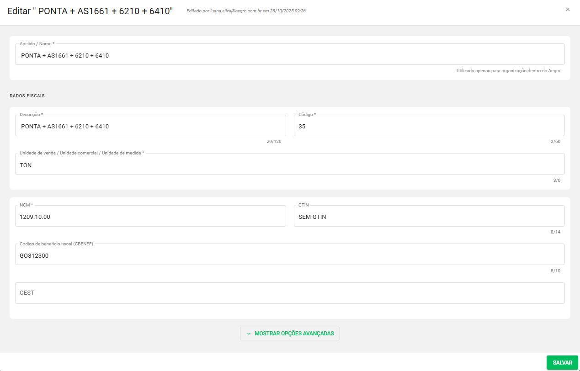Click the Salvar button
This screenshot has width=580, height=371.
tap(562, 363)
